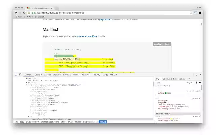This screenshot has height=135, width=216.
Task: Click the section breadcrumb
Action: [x=78, y=122]
